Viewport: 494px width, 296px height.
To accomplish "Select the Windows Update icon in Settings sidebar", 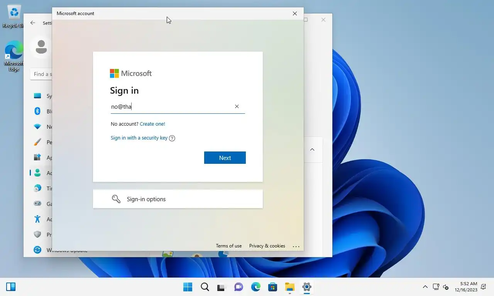I will 37,250.
